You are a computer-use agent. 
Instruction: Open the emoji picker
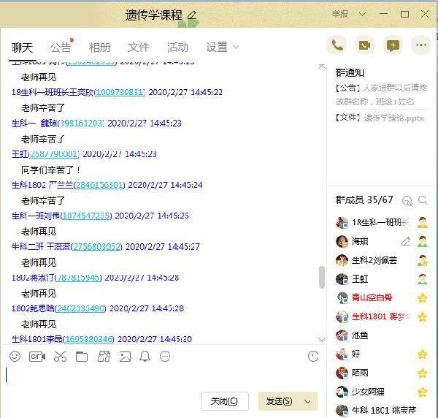(15, 357)
